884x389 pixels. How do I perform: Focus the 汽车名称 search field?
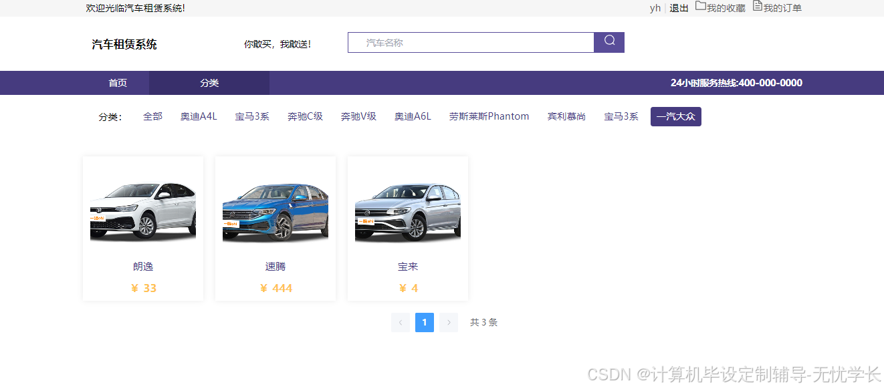click(471, 42)
